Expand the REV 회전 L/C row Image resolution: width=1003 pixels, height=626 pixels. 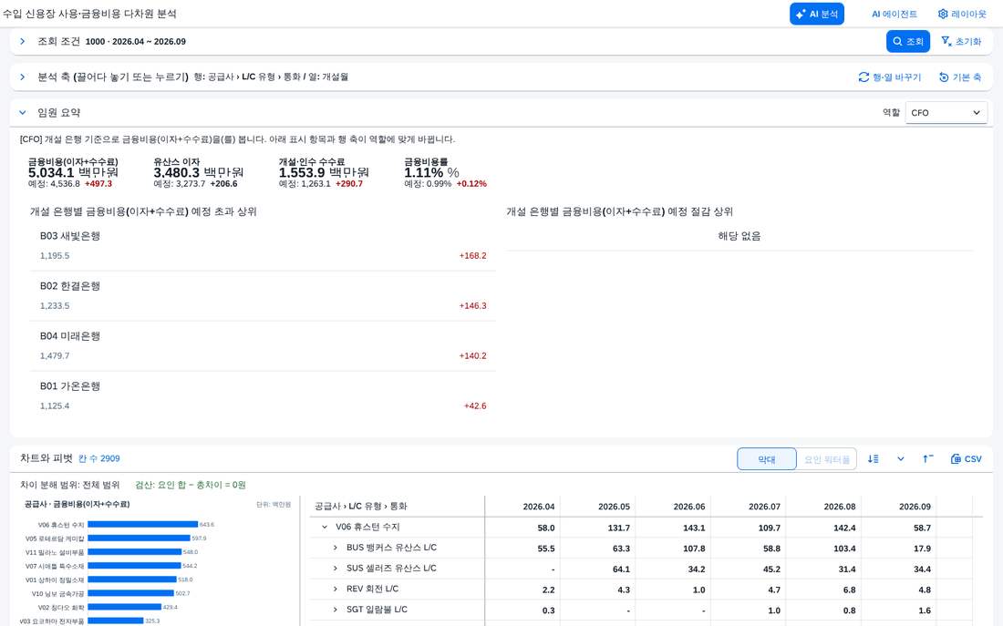coord(336,589)
